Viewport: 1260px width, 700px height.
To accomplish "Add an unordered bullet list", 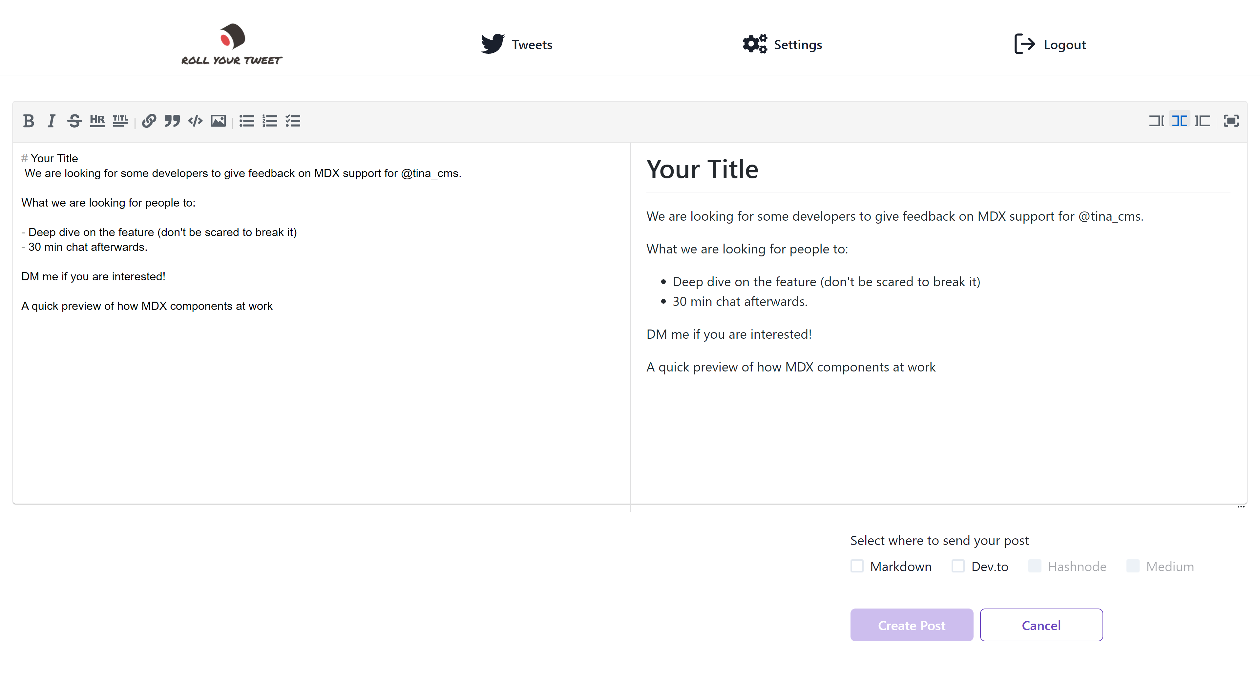I will (x=247, y=121).
